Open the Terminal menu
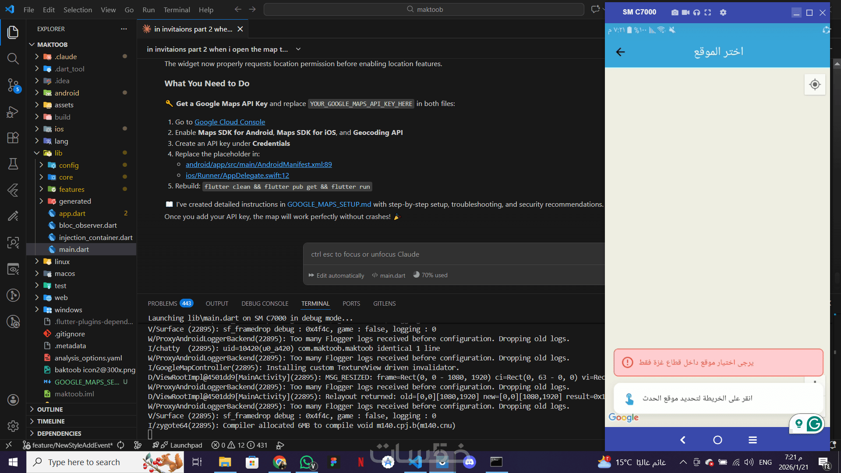The image size is (841, 473). click(x=177, y=10)
